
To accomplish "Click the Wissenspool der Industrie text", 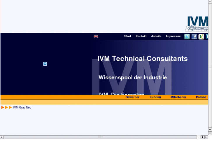I will pos(133,78).
